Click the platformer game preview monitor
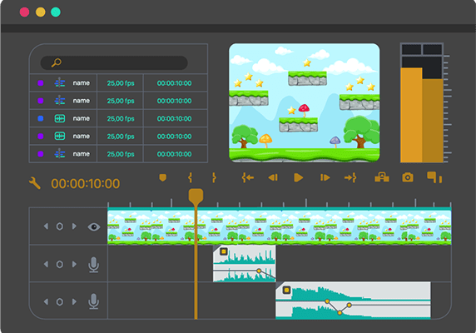The width and height of the screenshot is (476, 333). click(x=305, y=102)
